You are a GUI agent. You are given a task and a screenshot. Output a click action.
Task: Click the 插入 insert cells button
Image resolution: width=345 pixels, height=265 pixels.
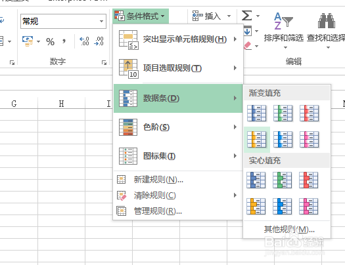(x=206, y=16)
